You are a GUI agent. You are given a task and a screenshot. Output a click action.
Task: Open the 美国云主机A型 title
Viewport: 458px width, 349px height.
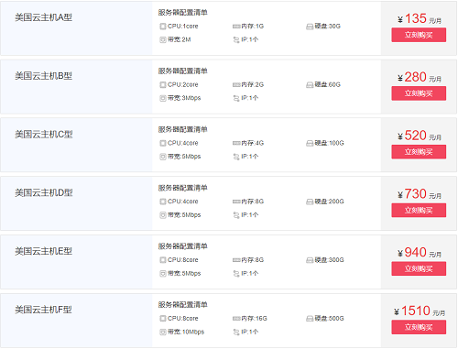[44, 17]
